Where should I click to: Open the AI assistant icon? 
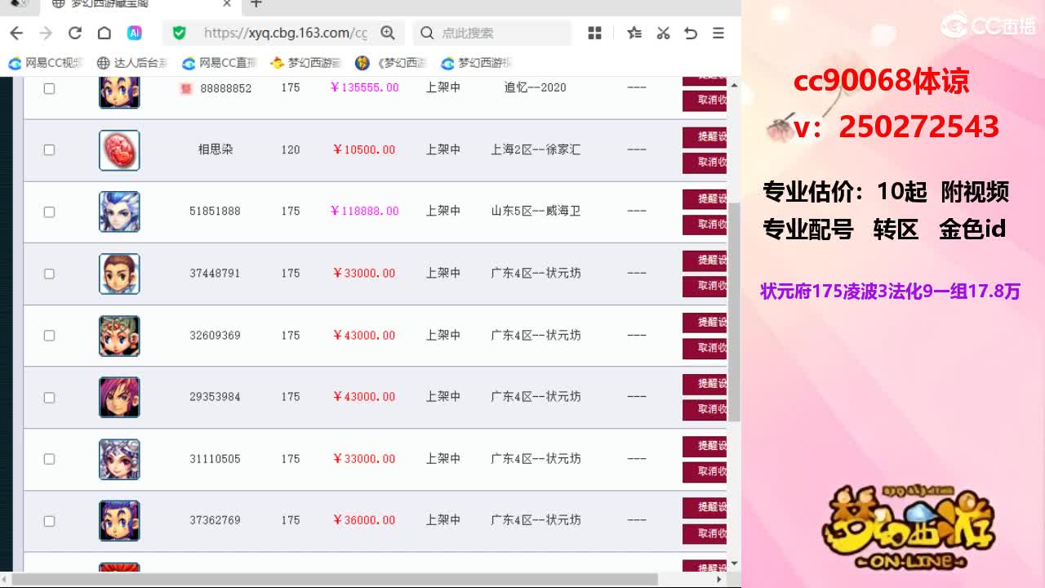click(135, 33)
